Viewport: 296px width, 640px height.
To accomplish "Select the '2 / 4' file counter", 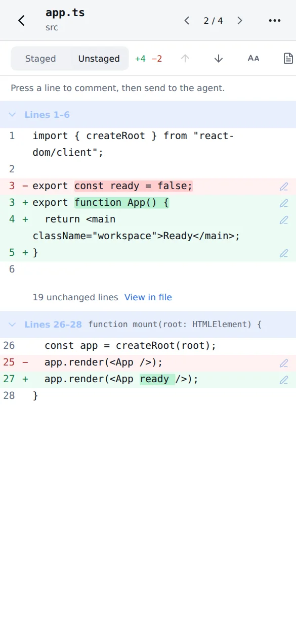I will click(x=213, y=21).
